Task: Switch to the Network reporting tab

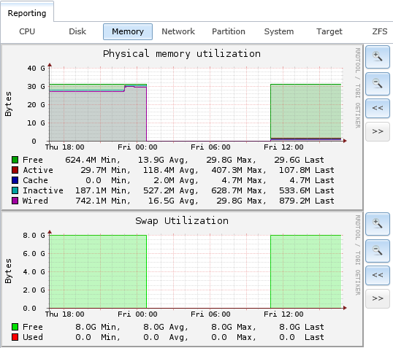Action: click(x=178, y=31)
